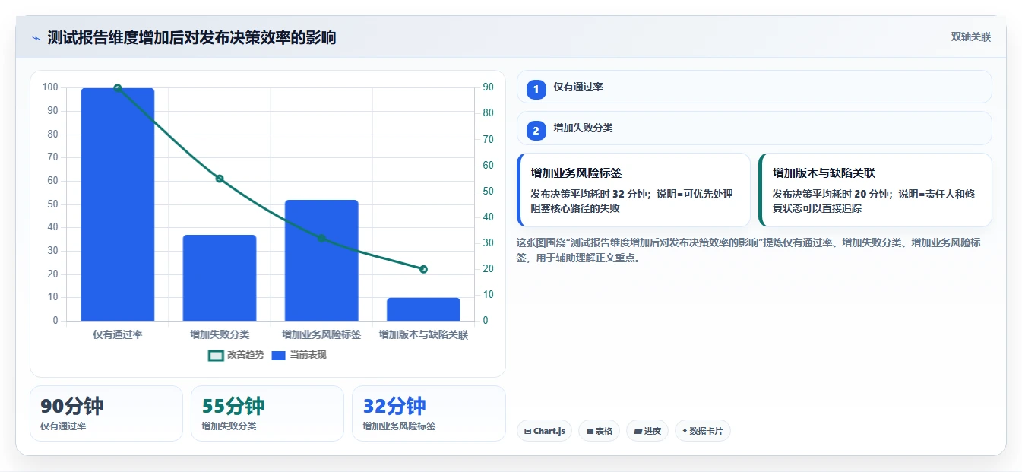Click the number 2 badge
Screen dimensions: 1022x472
(x=536, y=131)
